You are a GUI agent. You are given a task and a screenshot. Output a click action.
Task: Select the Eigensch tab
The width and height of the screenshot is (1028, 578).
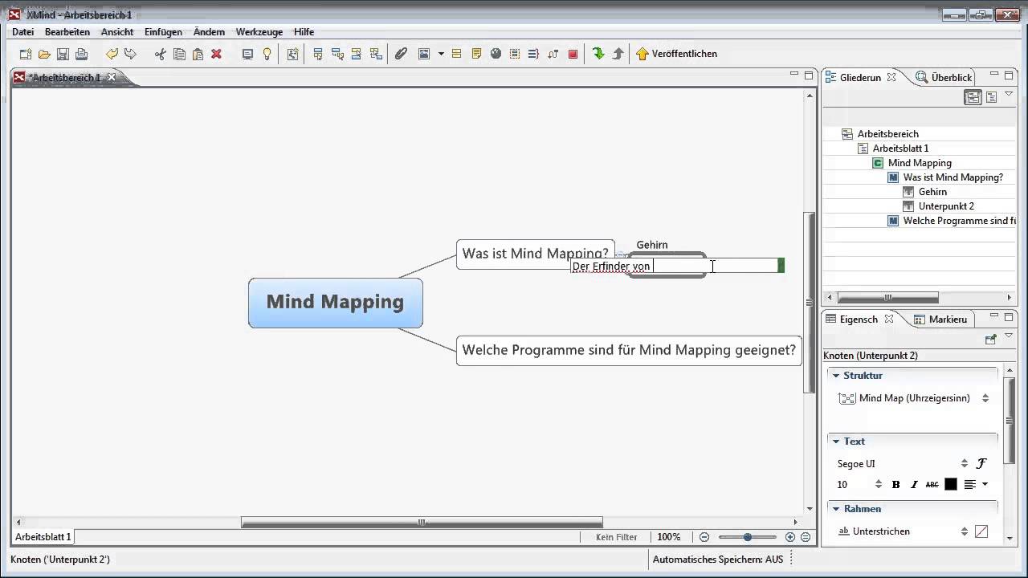click(859, 319)
